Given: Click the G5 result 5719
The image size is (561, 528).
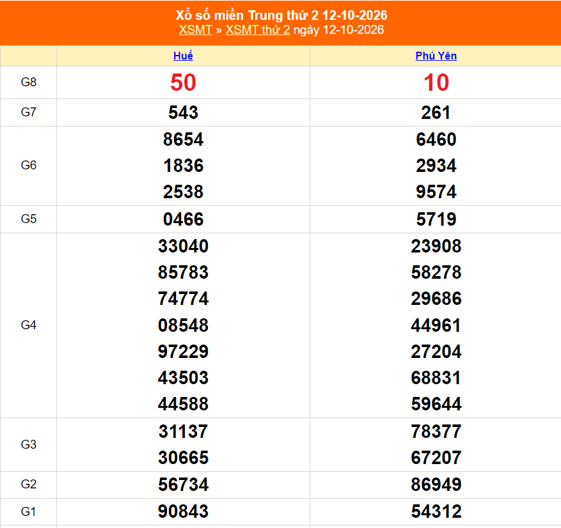Looking at the screenshot, I should tap(436, 219).
